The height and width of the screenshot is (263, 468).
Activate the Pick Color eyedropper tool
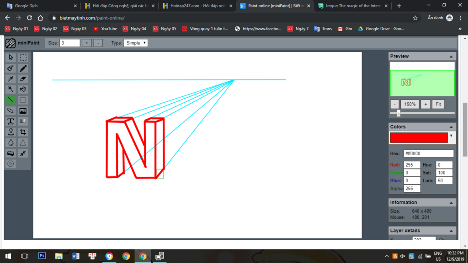[x=11, y=79]
